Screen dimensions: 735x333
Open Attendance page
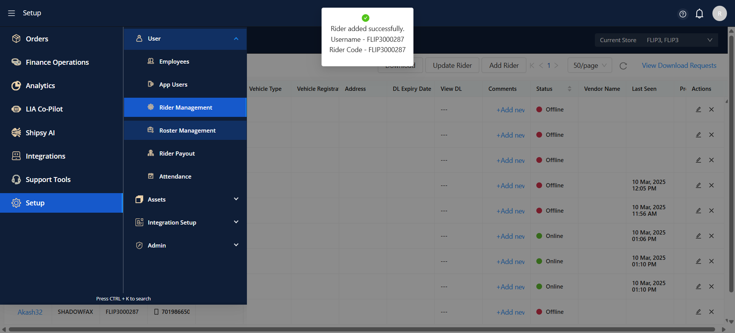(x=185, y=176)
